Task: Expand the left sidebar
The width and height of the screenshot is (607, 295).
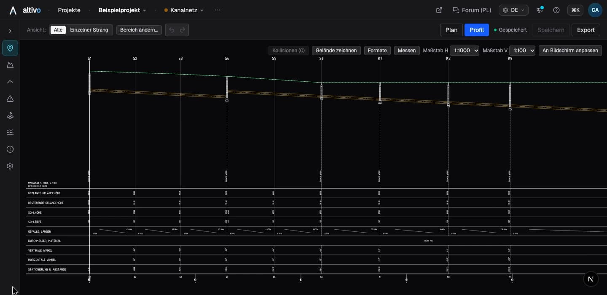Action: (10, 31)
